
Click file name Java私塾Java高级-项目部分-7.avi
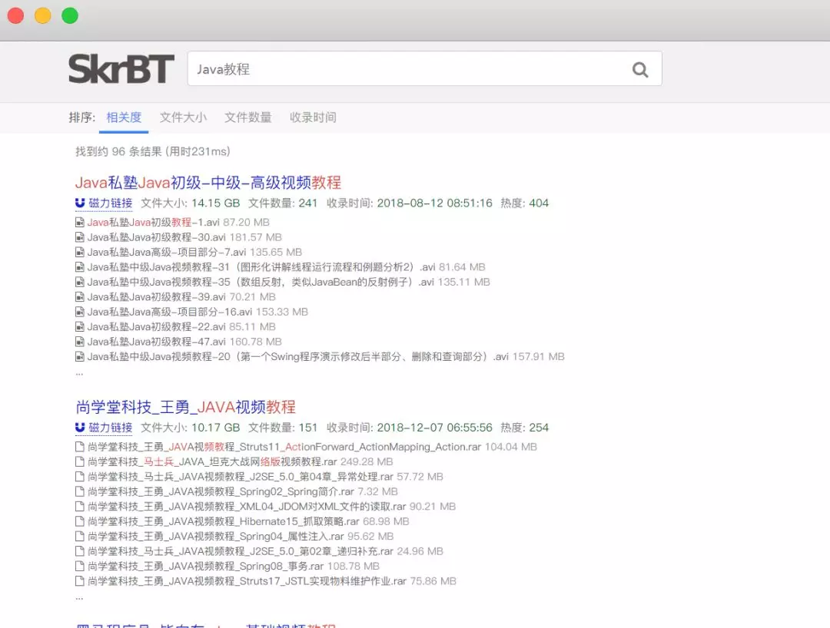click(x=167, y=252)
